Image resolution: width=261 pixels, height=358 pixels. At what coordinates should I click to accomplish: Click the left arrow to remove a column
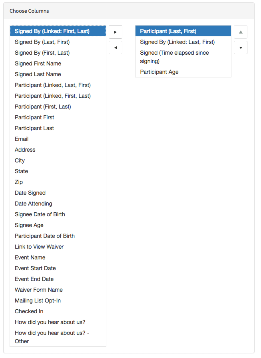pyautogui.click(x=115, y=47)
